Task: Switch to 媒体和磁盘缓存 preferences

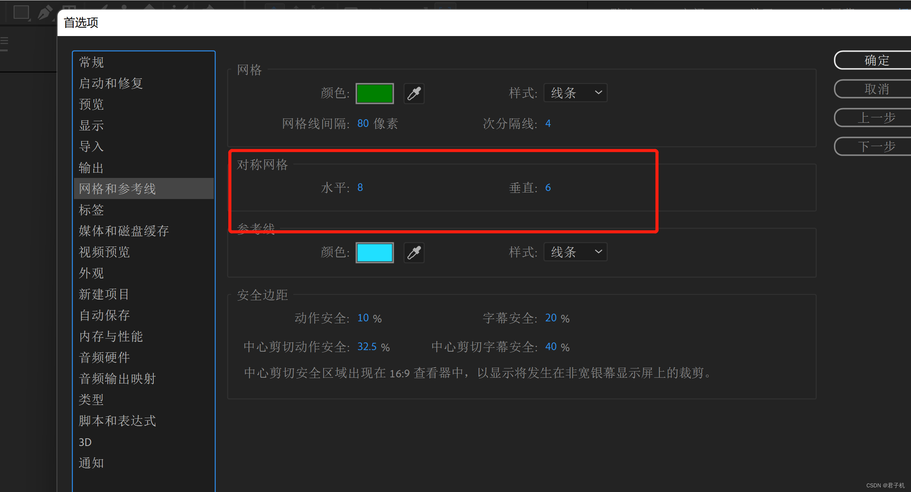Action: pyautogui.click(x=123, y=231)
